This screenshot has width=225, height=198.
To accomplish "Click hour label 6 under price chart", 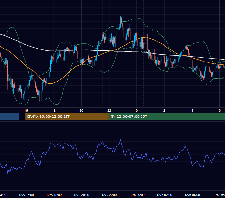I will (x=220, y=111).
